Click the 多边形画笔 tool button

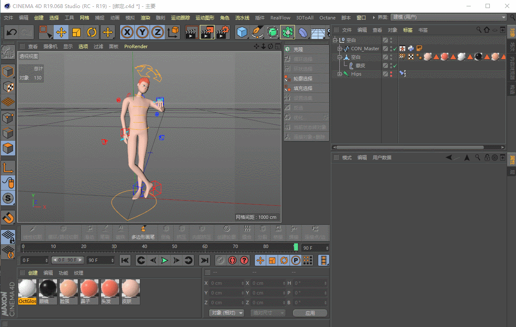pos(143,233)
